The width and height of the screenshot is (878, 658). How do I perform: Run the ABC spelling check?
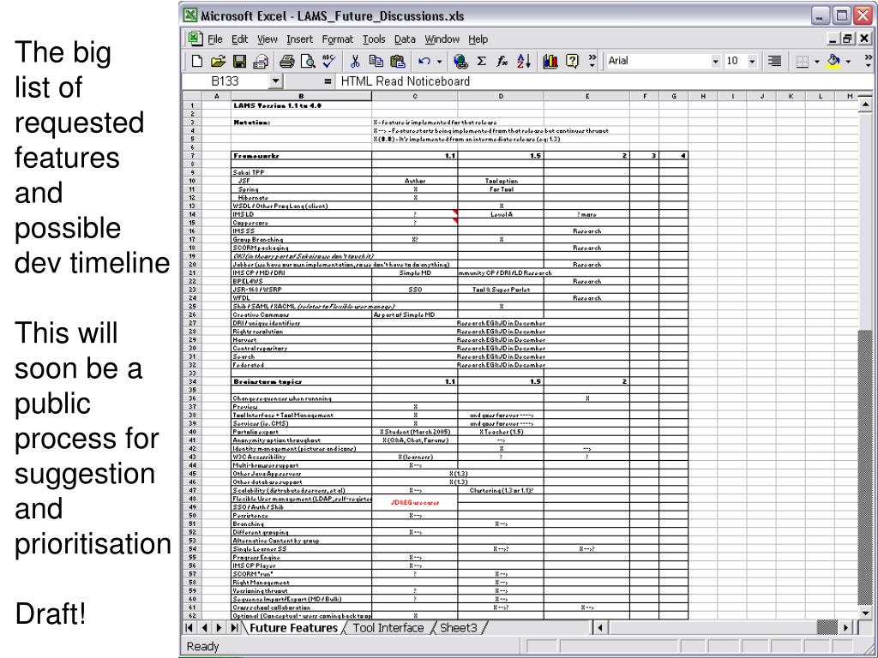tap(328, 61)
